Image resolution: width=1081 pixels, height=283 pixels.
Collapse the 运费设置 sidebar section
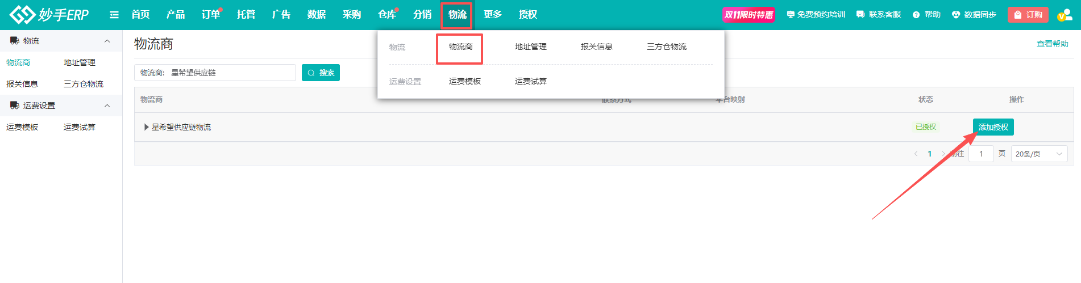pos(107,105)
